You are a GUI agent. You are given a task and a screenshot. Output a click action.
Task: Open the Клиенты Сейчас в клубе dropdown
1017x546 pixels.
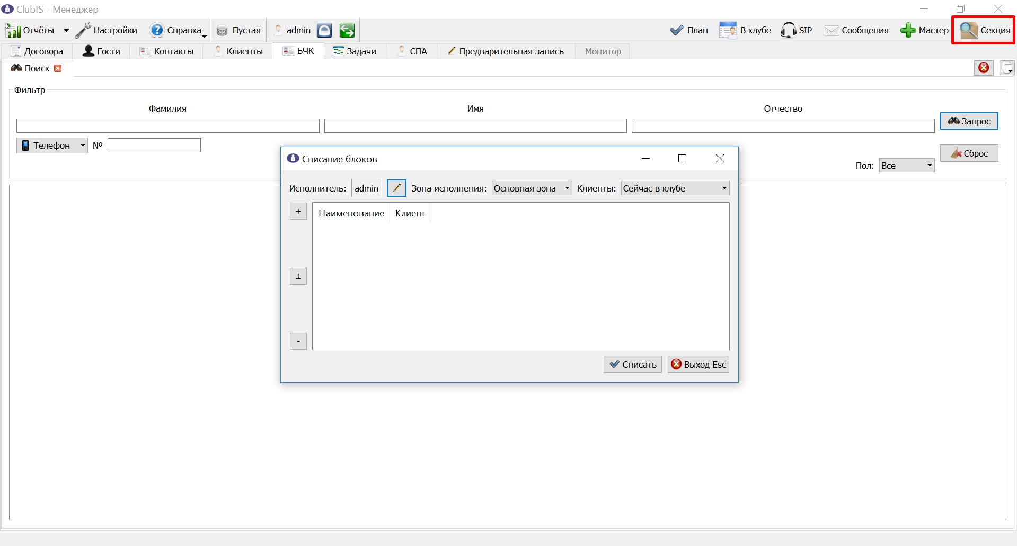pos(675,188)
